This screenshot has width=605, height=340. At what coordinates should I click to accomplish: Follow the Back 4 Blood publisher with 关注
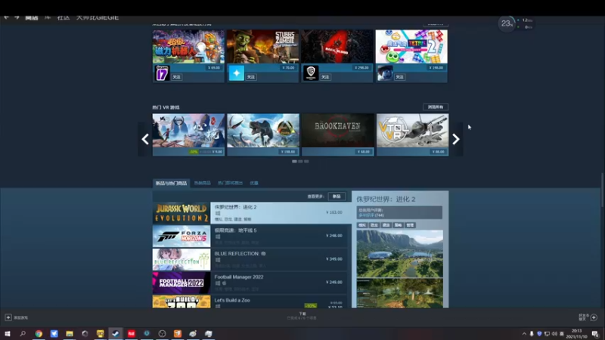pyautogui.click(x=325, y=77)
